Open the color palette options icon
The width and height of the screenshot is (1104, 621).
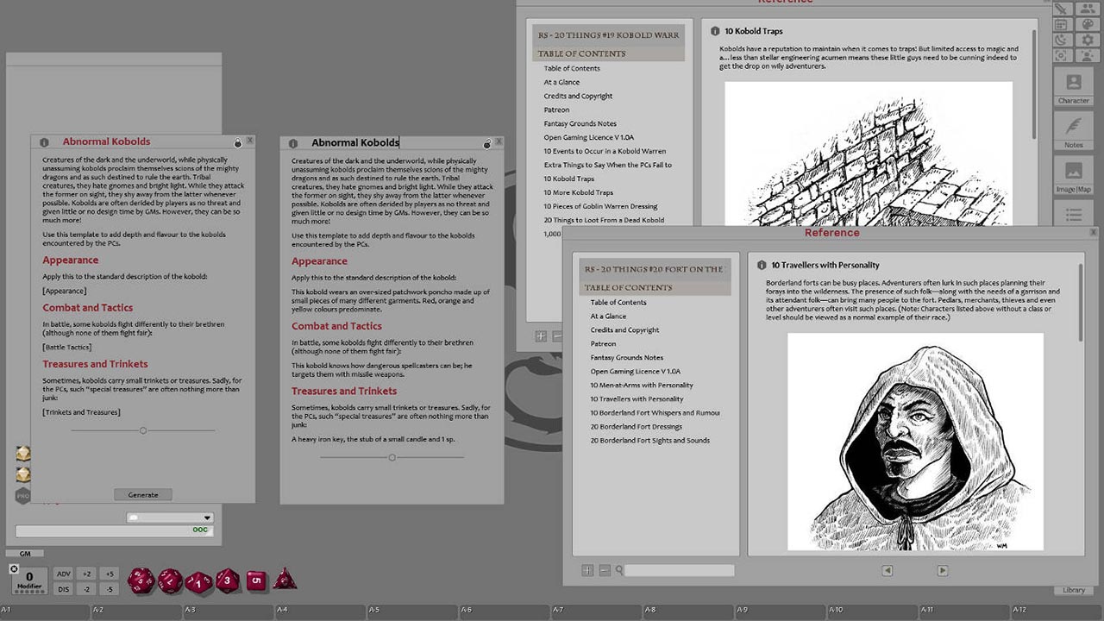1088,24
